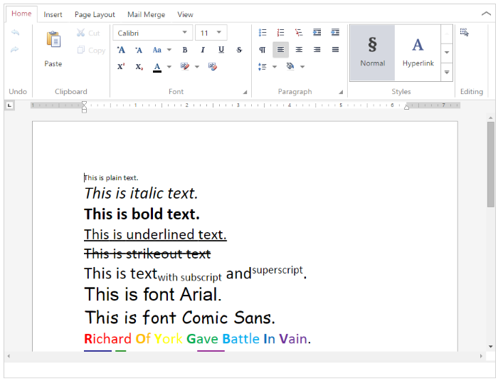Click the Clear Formatting eraser icon
This screenshot has width=498, height=381.
tap(213, 66)
